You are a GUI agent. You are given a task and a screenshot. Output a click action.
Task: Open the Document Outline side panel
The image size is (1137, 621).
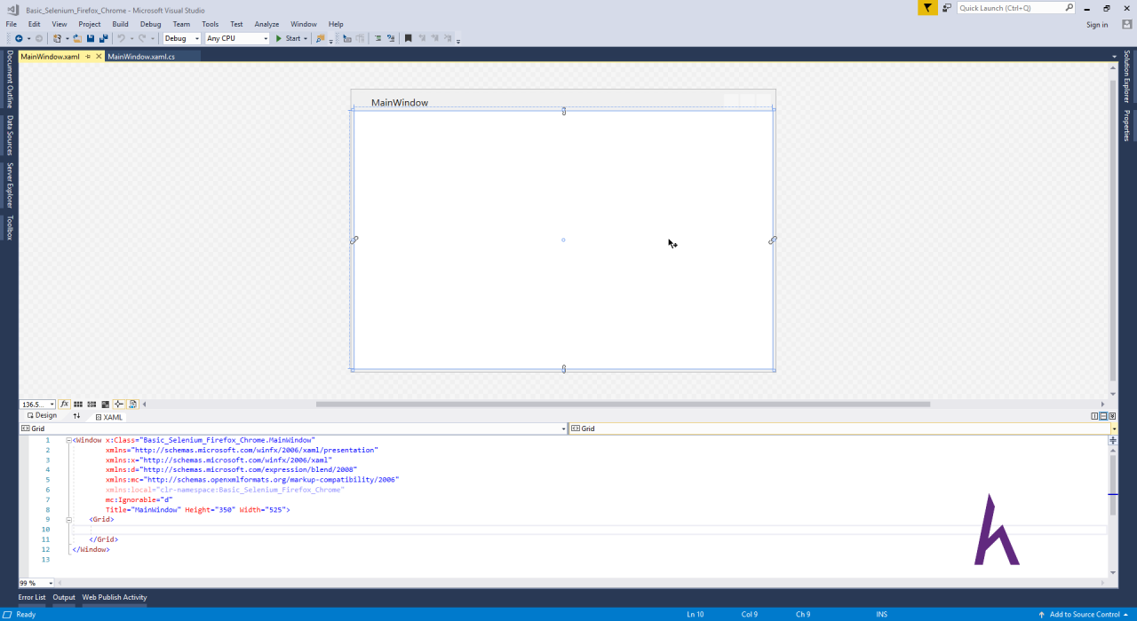click(x=10, y=79)
